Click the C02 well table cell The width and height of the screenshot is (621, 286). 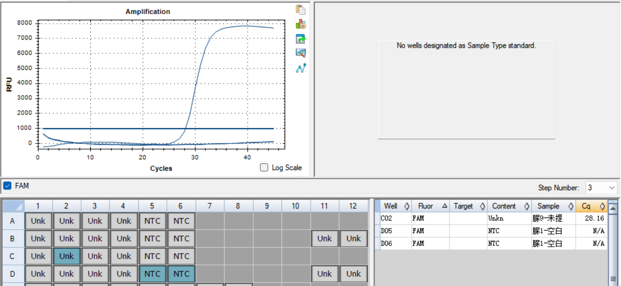[396, 219]
